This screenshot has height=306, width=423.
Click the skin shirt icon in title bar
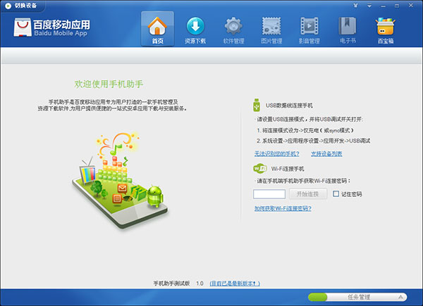click(355, 6)
